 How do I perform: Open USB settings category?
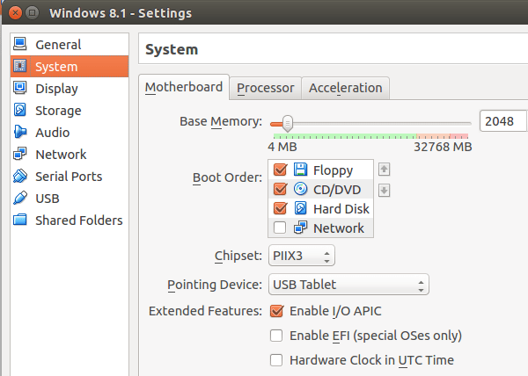pyautogui.click(x=70, y=198)
